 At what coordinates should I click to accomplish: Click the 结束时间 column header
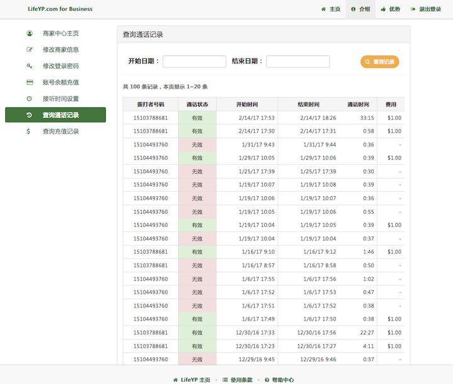pos(308,104)
